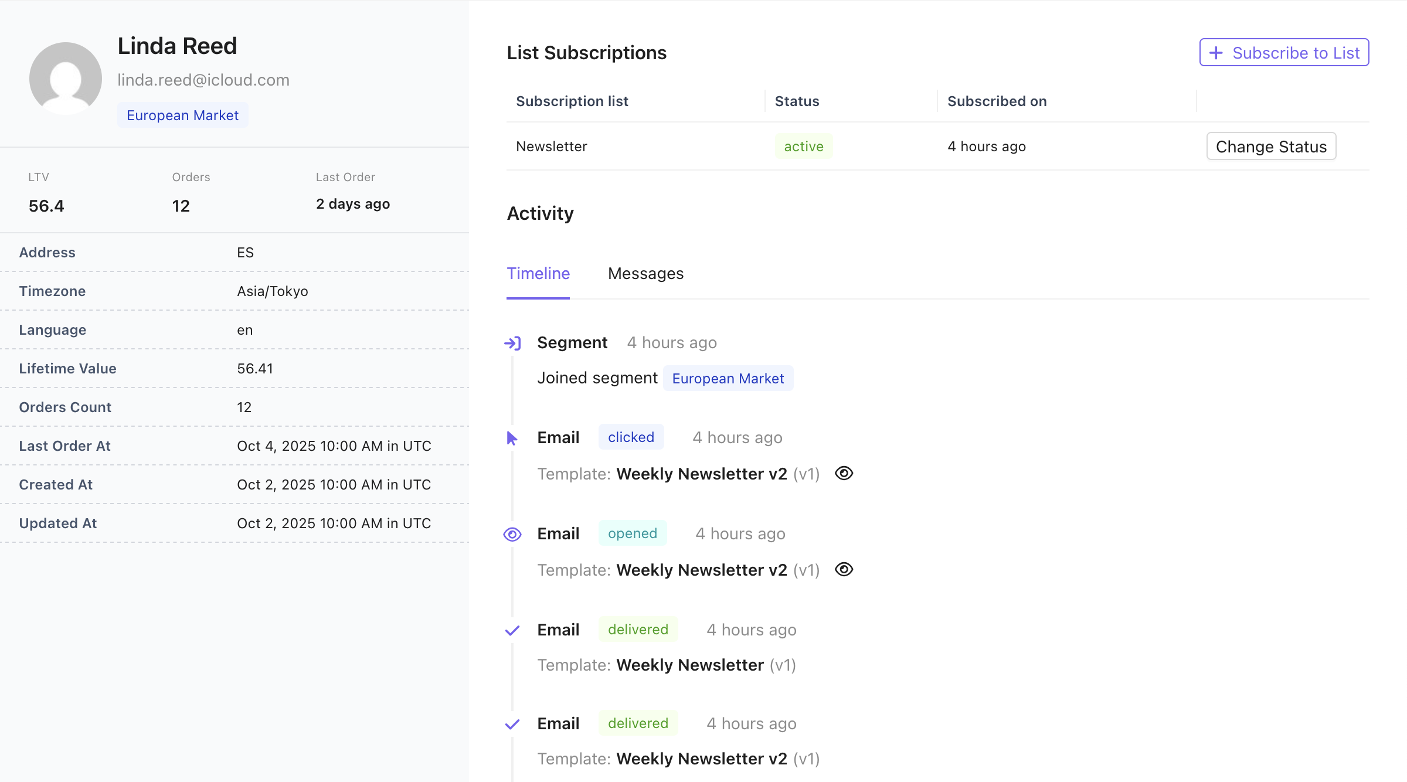Click the Subscribe to List button
Viewport: 1407px width, 782px height.
(x=1284, y=53)
